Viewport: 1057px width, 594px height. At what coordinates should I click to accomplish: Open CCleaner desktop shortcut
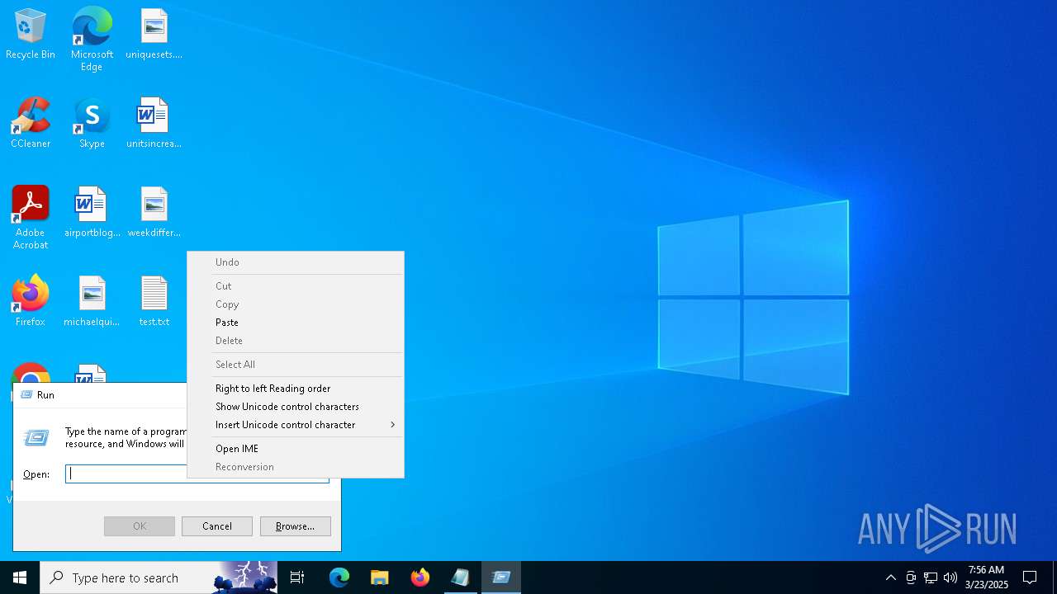click(x=31, y=124)
